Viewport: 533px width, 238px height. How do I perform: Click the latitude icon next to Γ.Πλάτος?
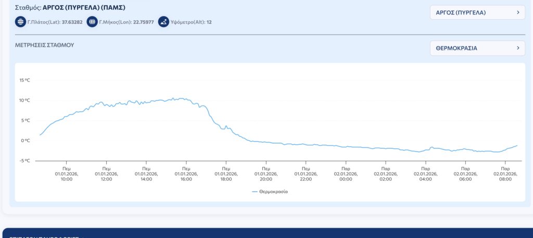coord(20,22)
